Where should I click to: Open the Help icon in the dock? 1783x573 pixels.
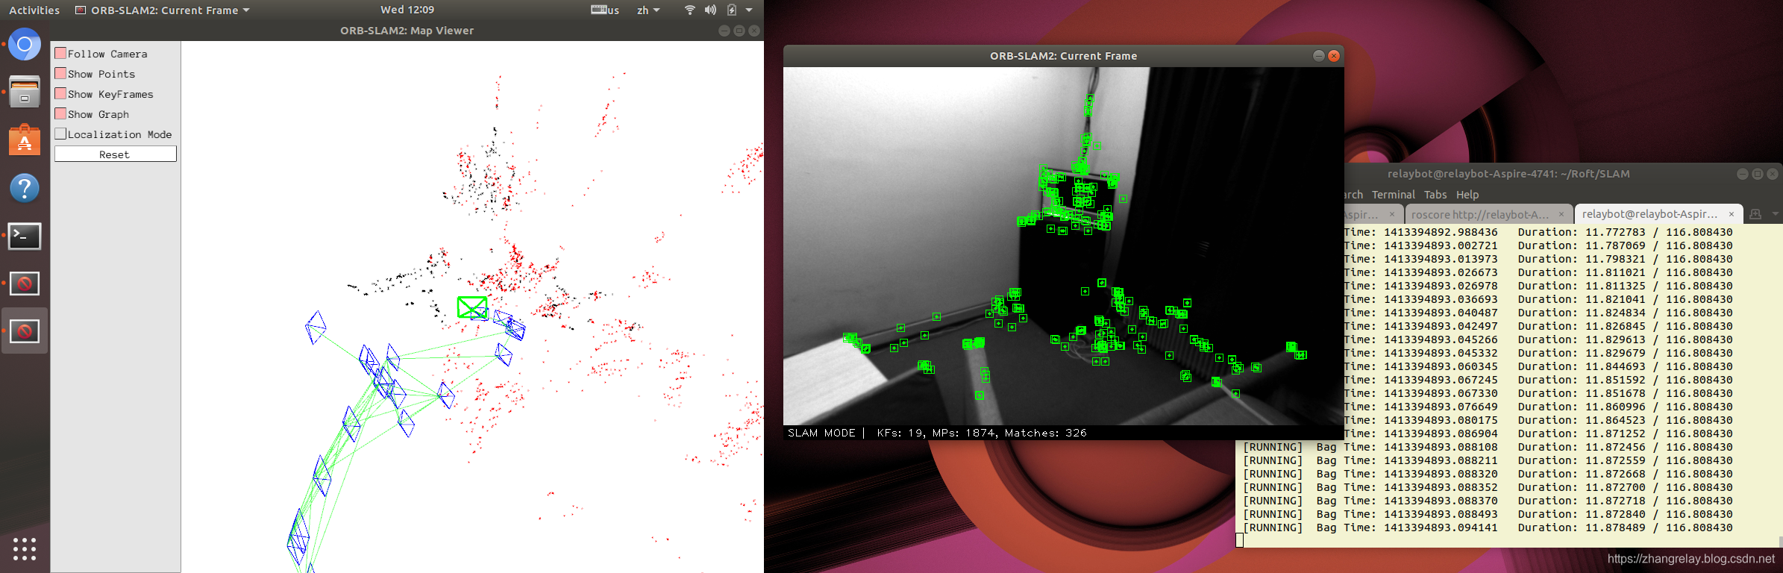(x=25, y=188)
